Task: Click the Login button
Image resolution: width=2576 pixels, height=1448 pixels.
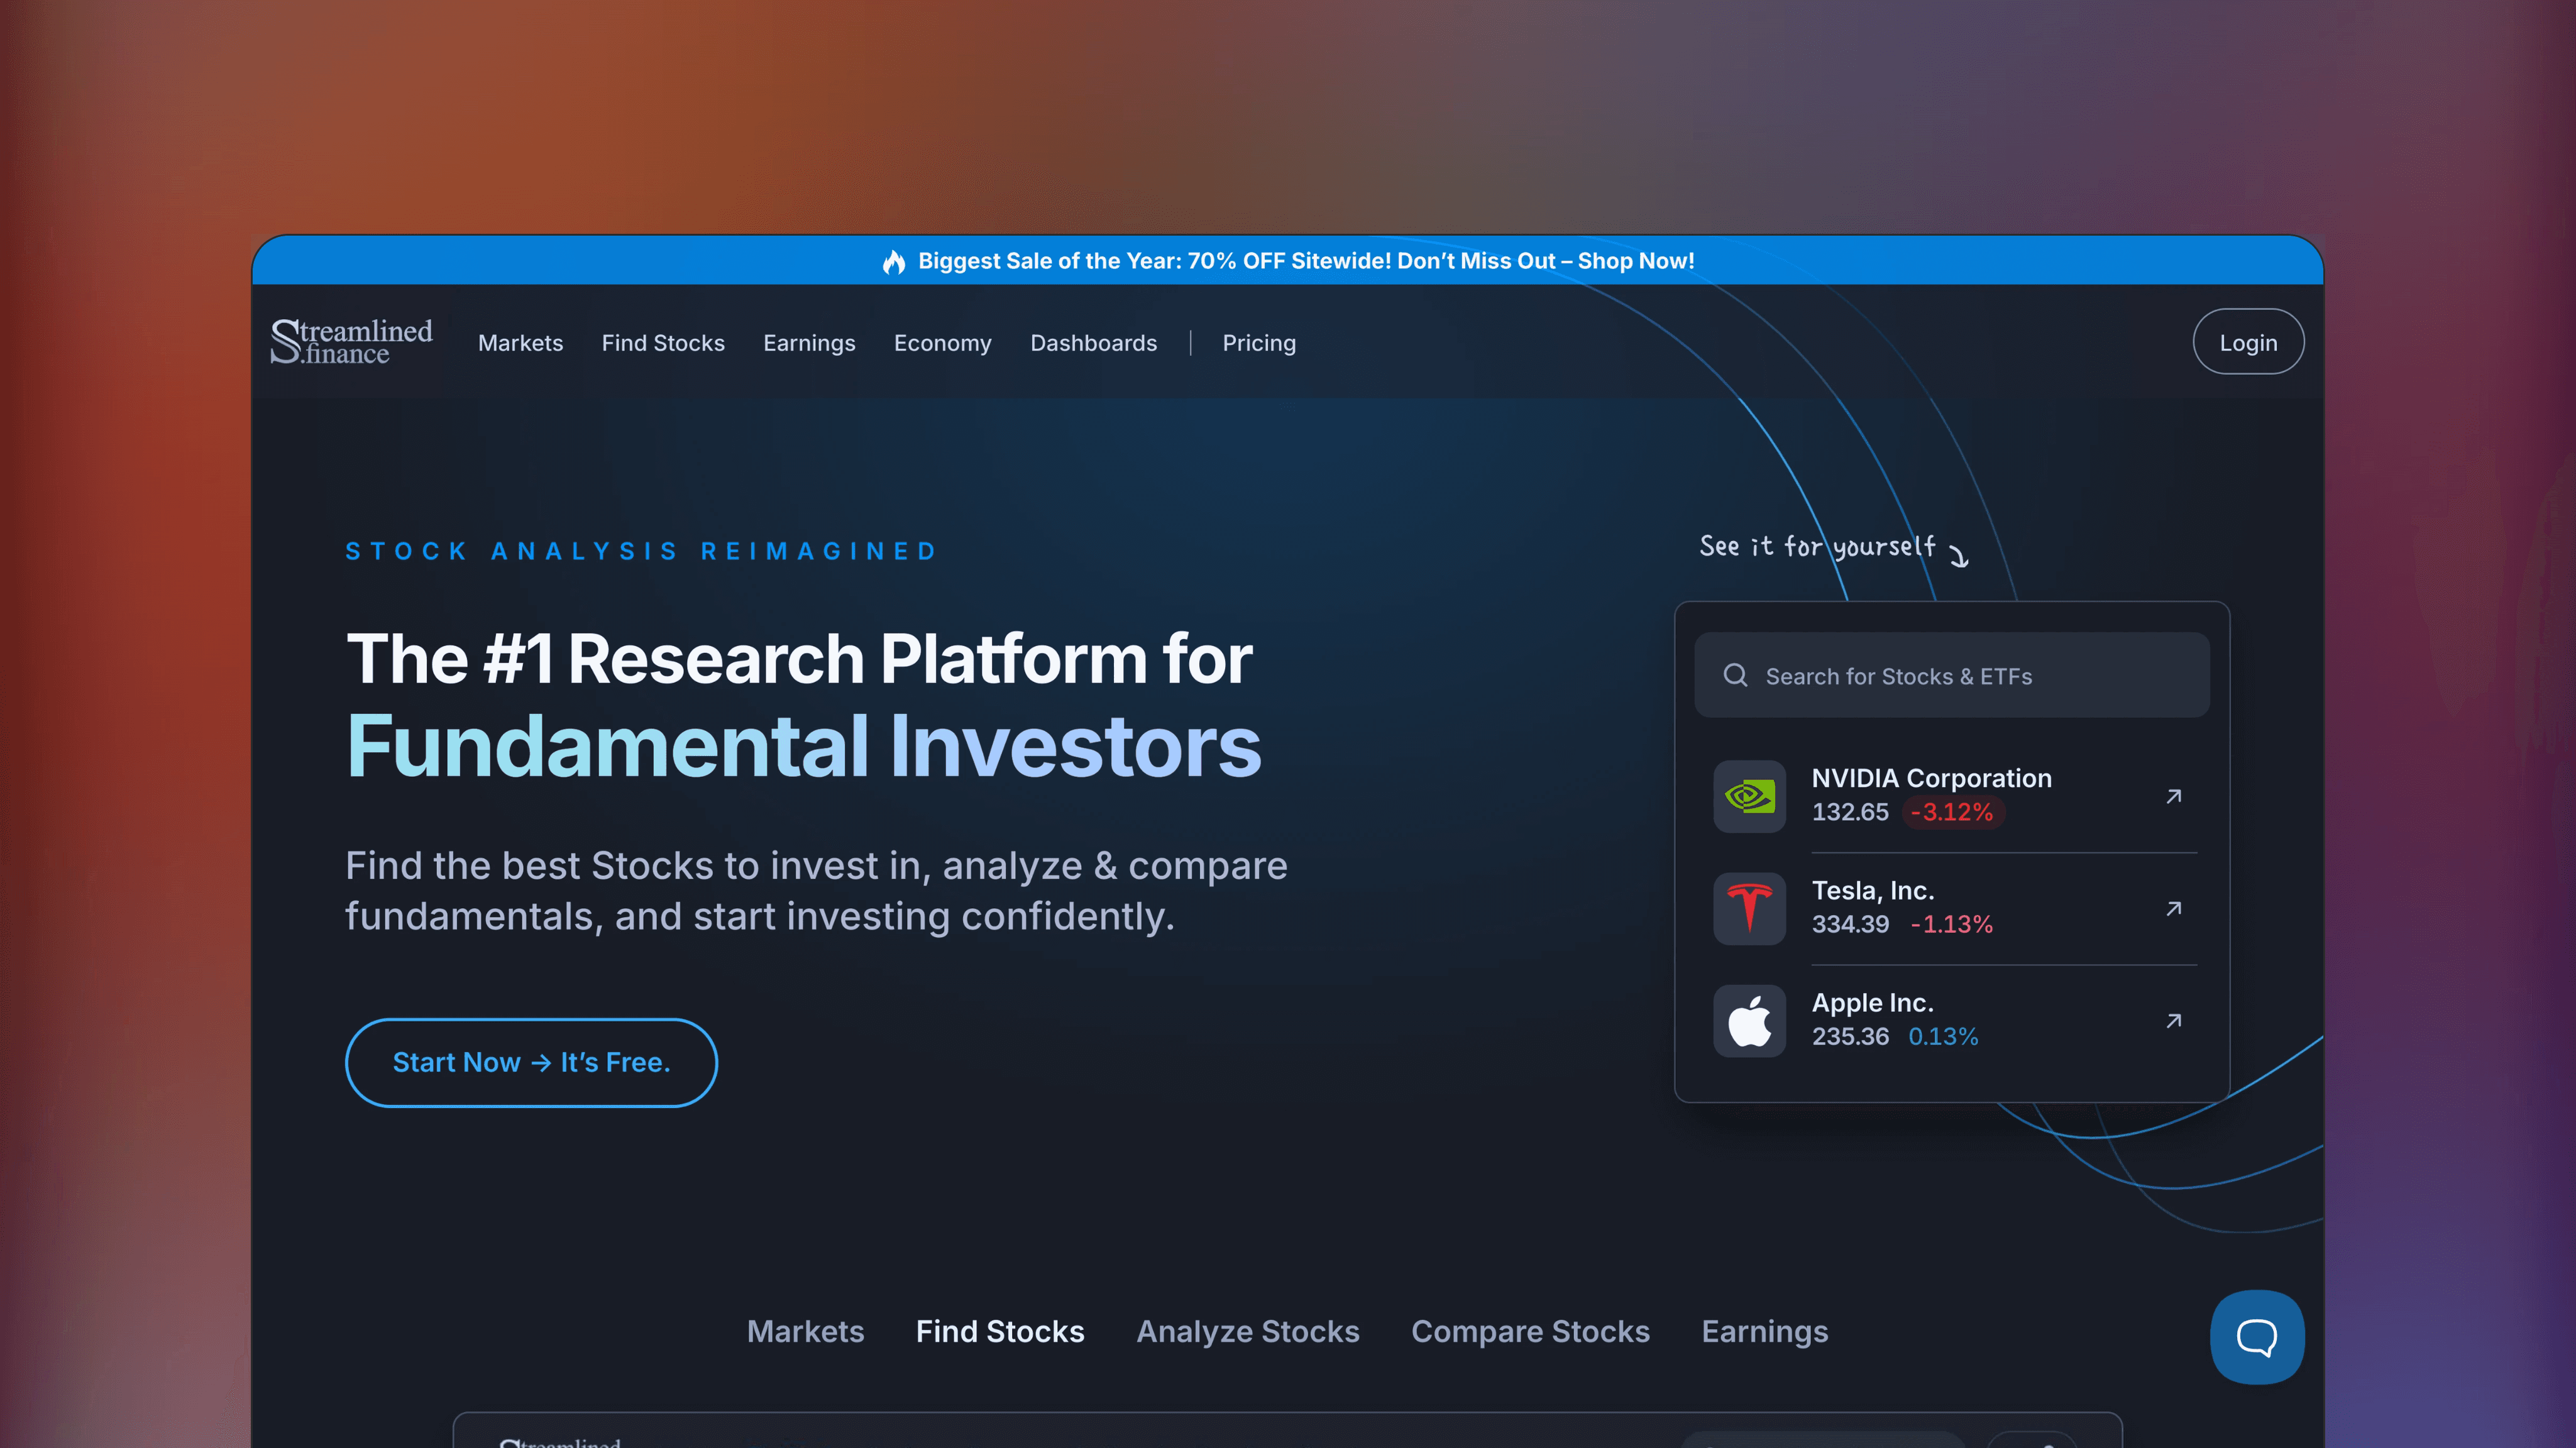Action: [2248, 341]
